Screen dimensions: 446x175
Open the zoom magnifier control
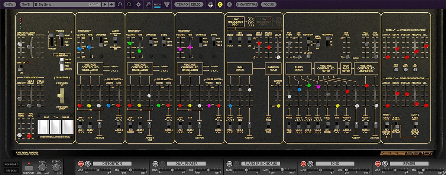(x=148, y=4)
